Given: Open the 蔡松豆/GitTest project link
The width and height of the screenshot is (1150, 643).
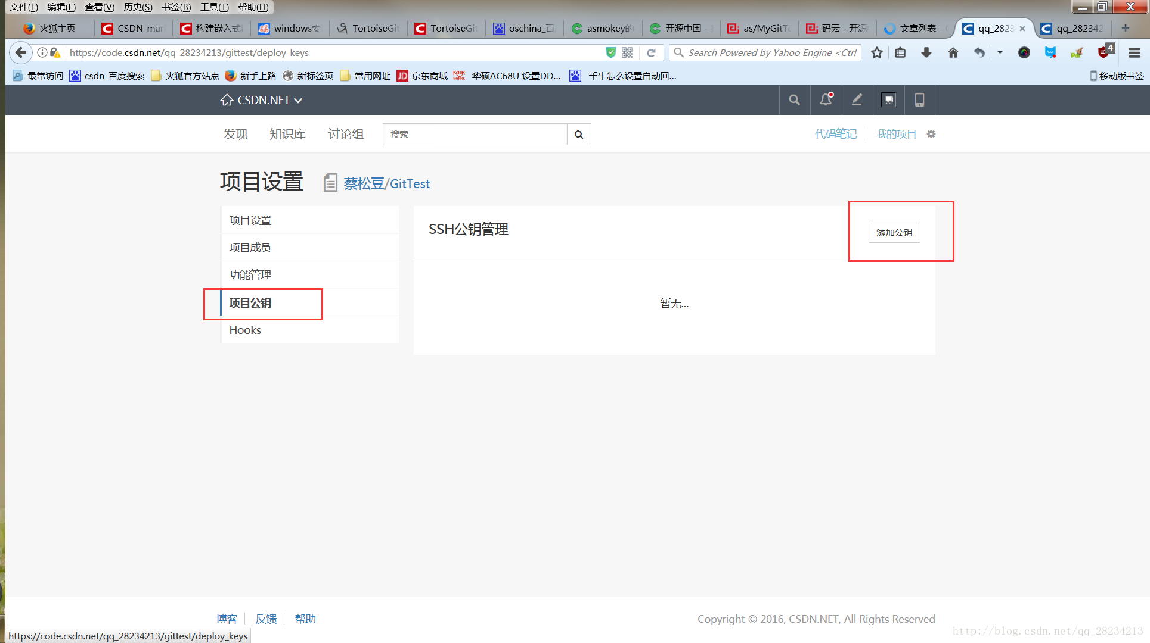Looking at the screenshot, I should pos(386,183).
